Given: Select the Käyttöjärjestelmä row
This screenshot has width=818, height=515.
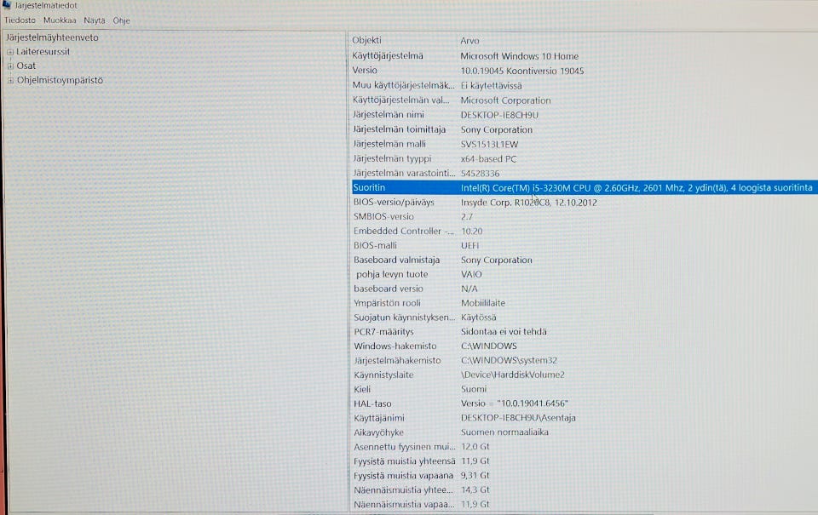Looking at the screenshot, I should pyautogui.click(x=388, y=56).
